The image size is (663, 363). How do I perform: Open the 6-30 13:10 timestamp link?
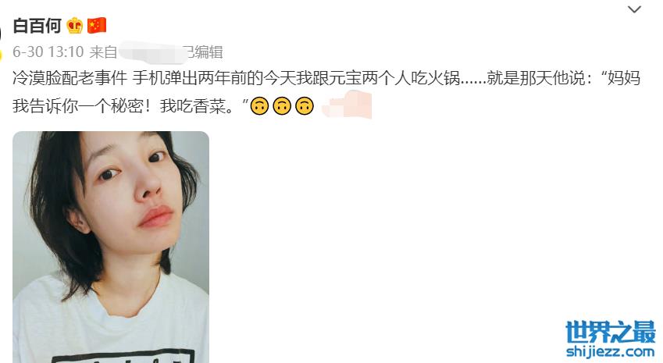48,52
